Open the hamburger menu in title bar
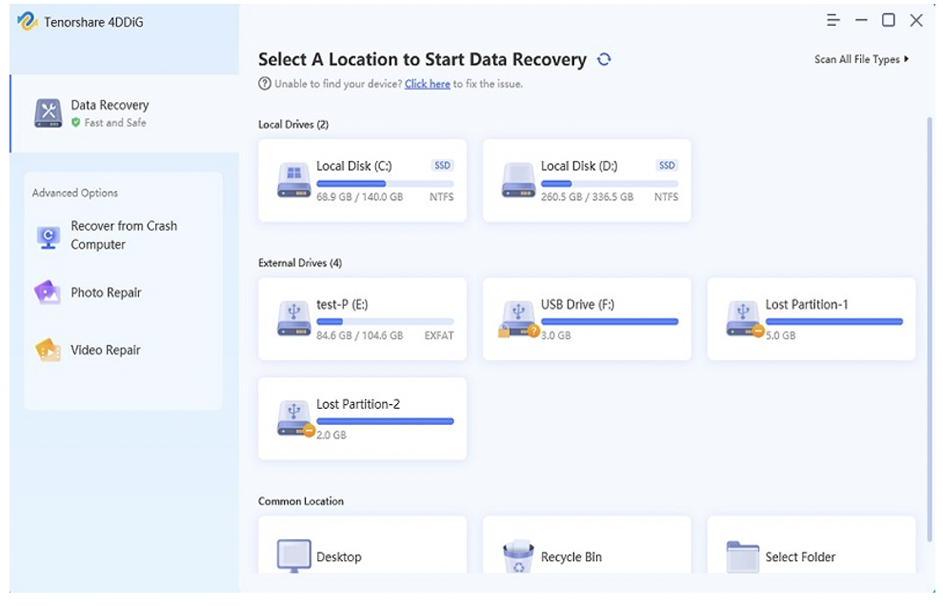This screenshot has height=606, width=943. 833,20
